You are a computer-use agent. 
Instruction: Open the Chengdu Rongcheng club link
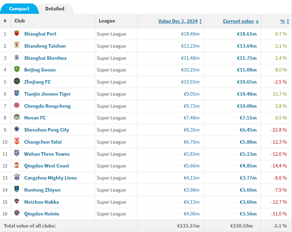pyautogui.click(x=48, y=106)
